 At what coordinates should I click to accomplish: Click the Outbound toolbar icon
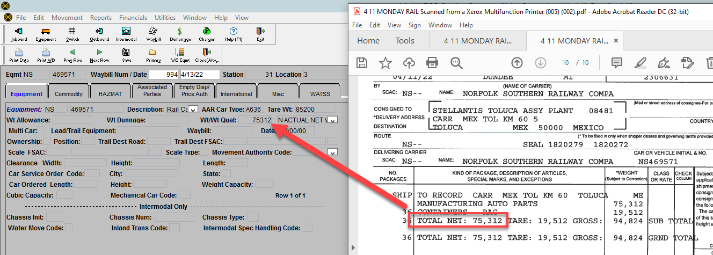click(x=99, y=34)
